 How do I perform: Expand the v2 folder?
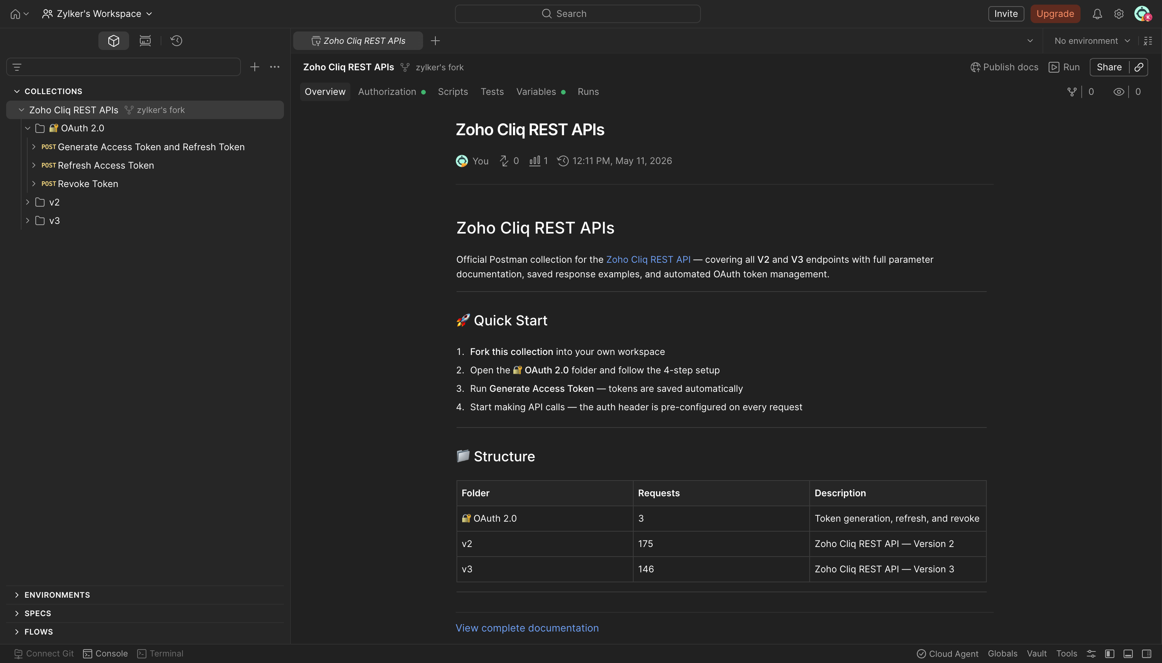pos(28,202)
